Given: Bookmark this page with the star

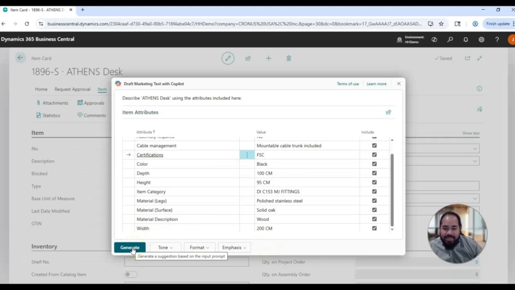Looking at the screenshot, I should point(441,24).
